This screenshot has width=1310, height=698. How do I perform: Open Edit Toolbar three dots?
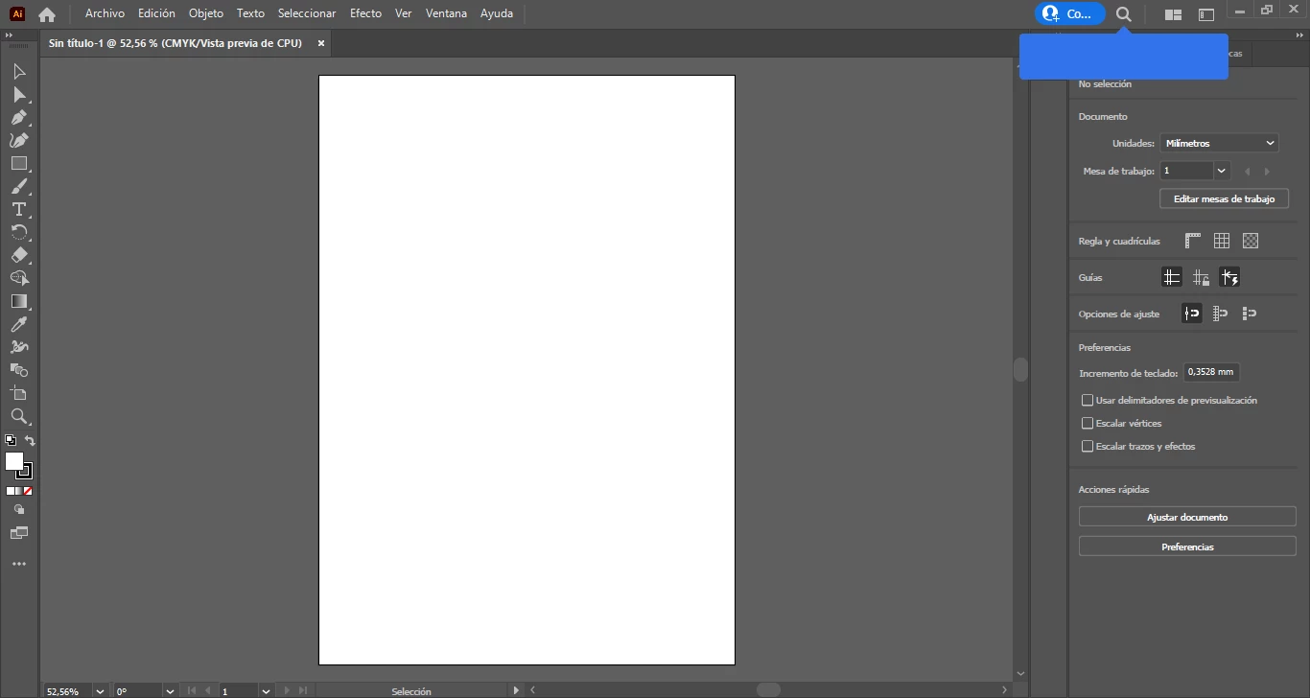(19, 565)
